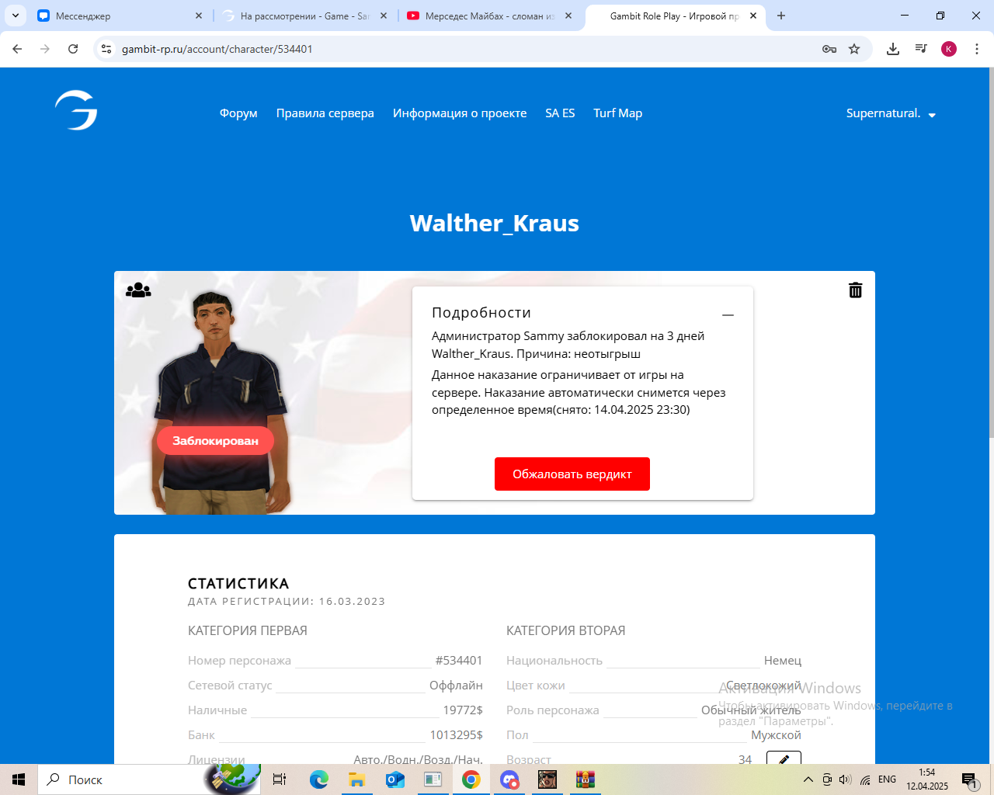The height and width of the screenshot is (795, 994).
Task: Bookmark page with the star icon
Action: (x=854, y=49)
